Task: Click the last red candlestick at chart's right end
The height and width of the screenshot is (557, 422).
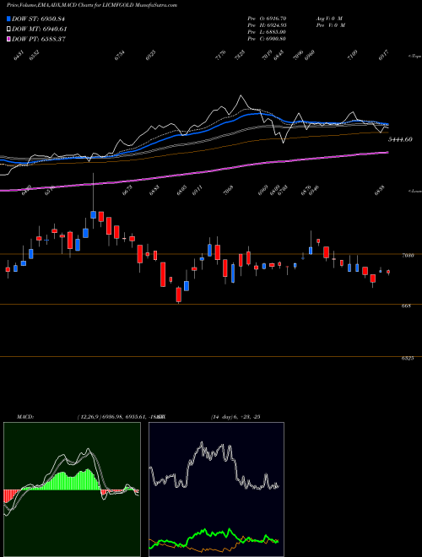Action: (388, 272)
